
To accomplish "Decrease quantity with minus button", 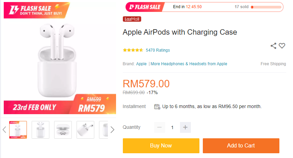I will pyautogui.click(x=160, y=127).
